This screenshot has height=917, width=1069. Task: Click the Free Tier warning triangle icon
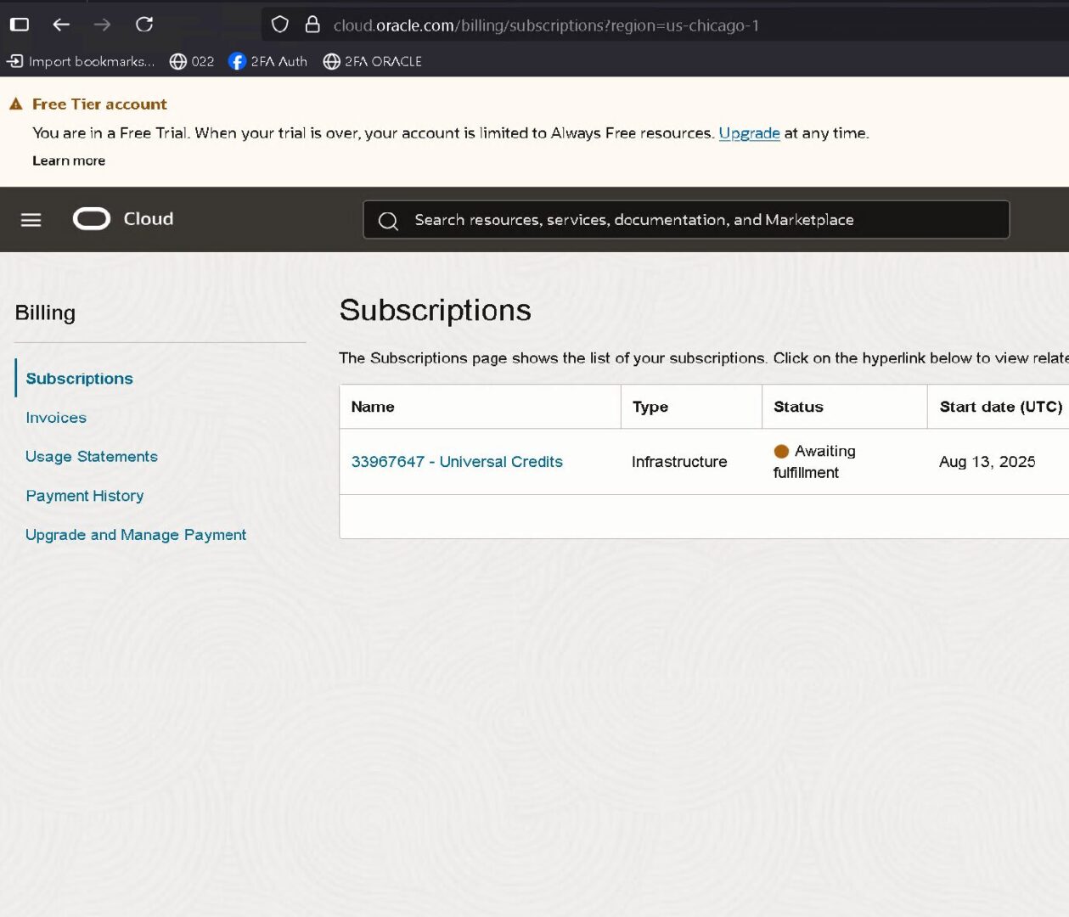click(15, 104)
